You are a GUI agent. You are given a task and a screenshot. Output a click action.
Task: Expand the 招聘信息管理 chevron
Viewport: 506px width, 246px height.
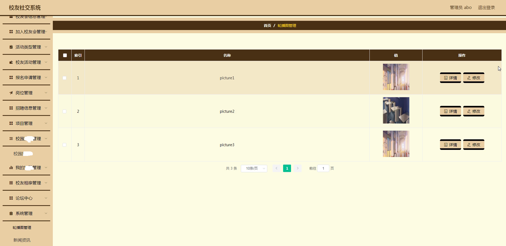coord(46,108)
